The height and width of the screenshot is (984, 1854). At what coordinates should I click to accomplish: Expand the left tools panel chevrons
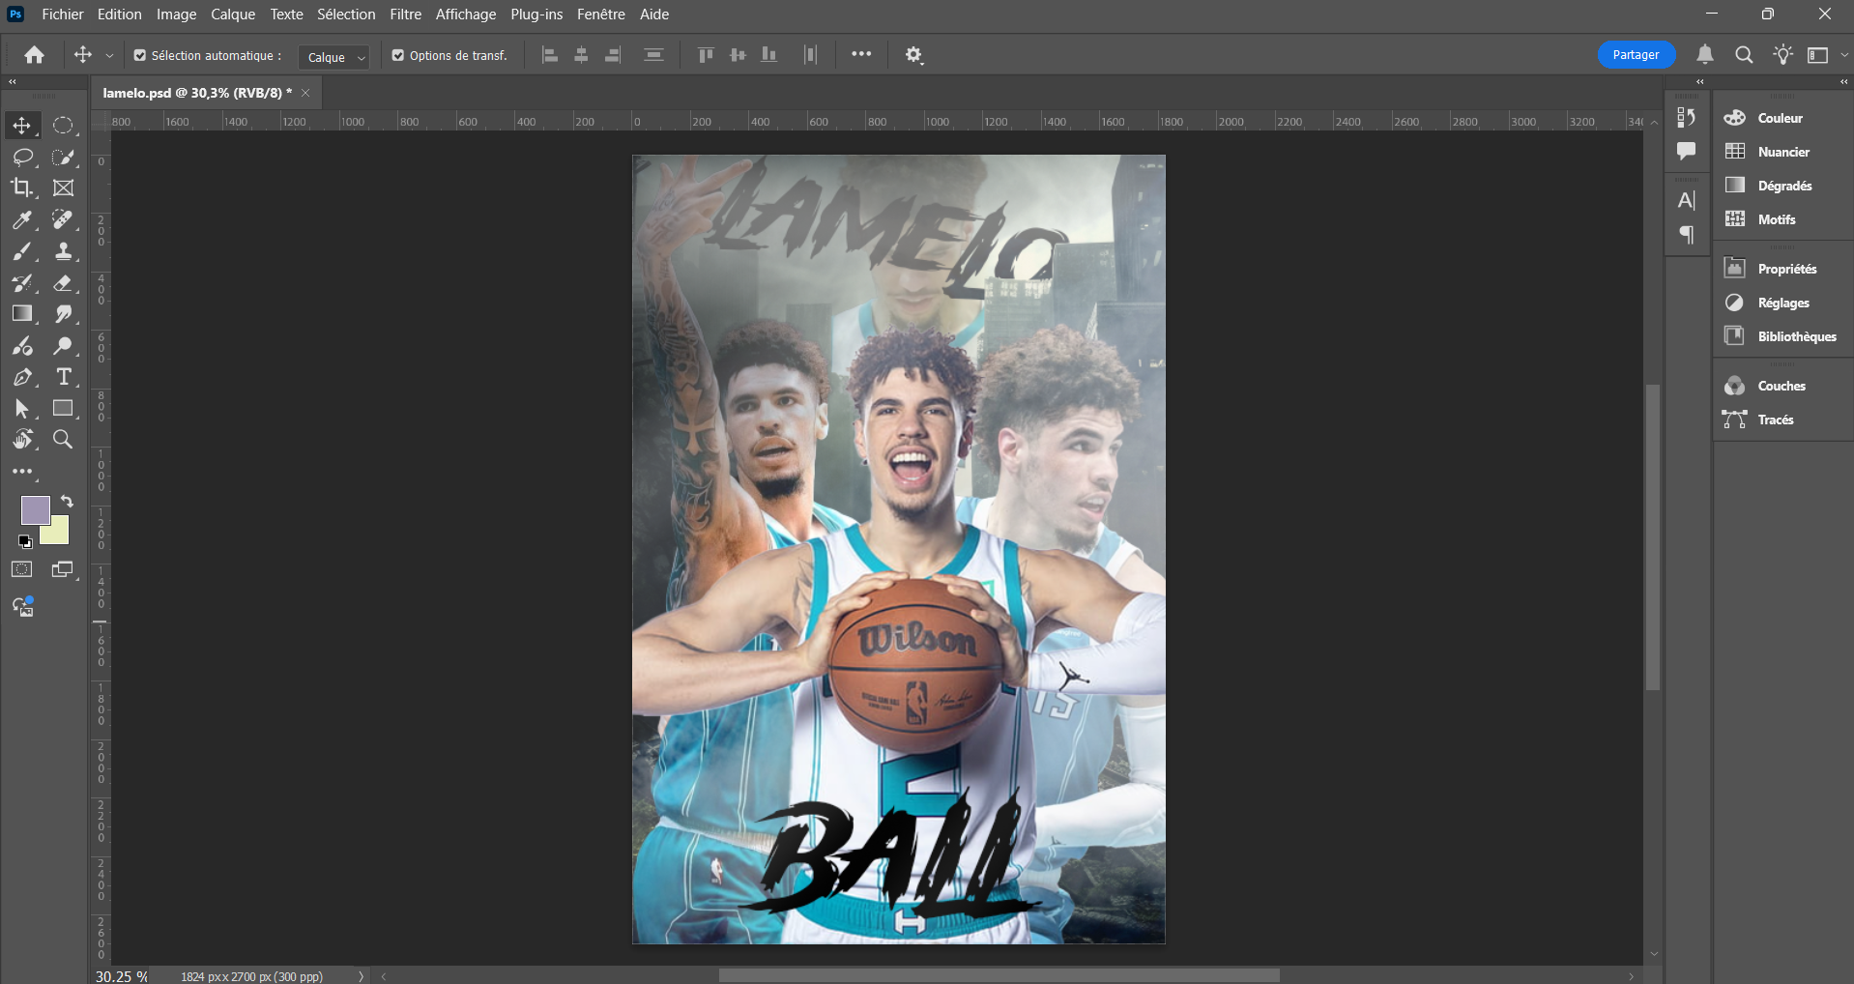[13, 82]
